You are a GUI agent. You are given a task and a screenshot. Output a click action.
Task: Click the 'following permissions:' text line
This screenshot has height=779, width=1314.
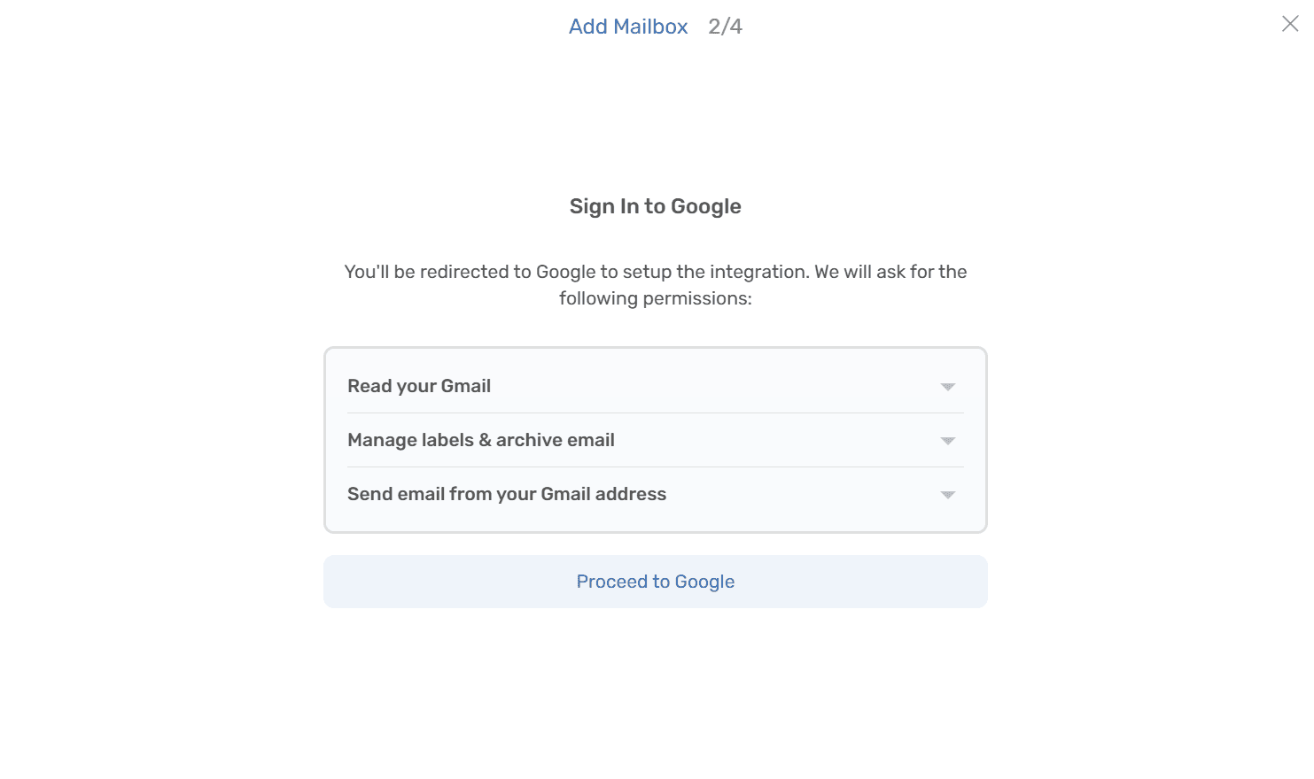click(x=655, y=298)
